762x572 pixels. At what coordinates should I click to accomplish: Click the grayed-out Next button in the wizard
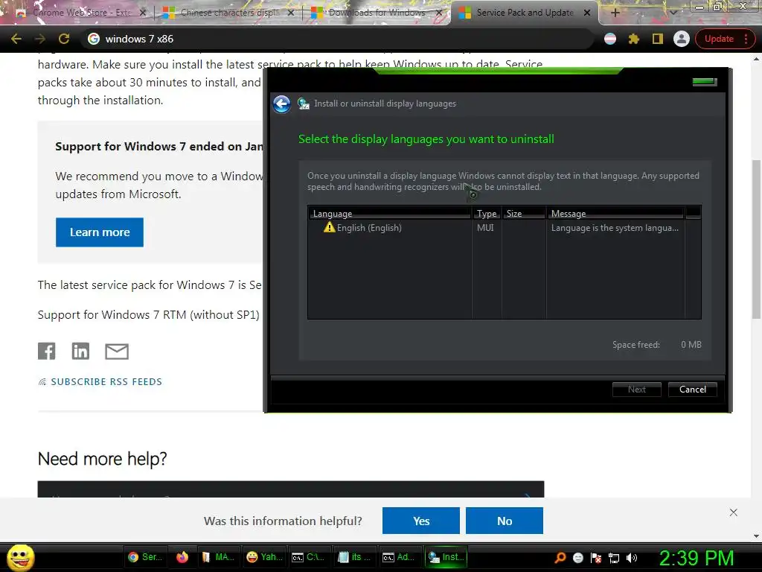(x=637, y=389)
